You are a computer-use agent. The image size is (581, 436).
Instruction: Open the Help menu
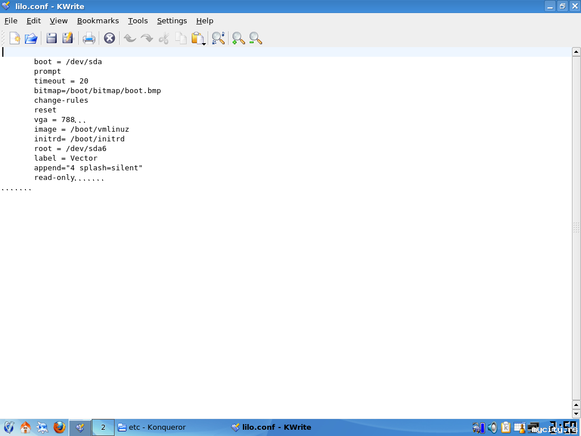(x=204, y=21)
